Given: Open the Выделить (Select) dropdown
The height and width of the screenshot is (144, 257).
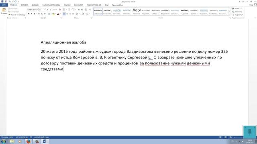Looking at the screenshot, I should [237, 15].
